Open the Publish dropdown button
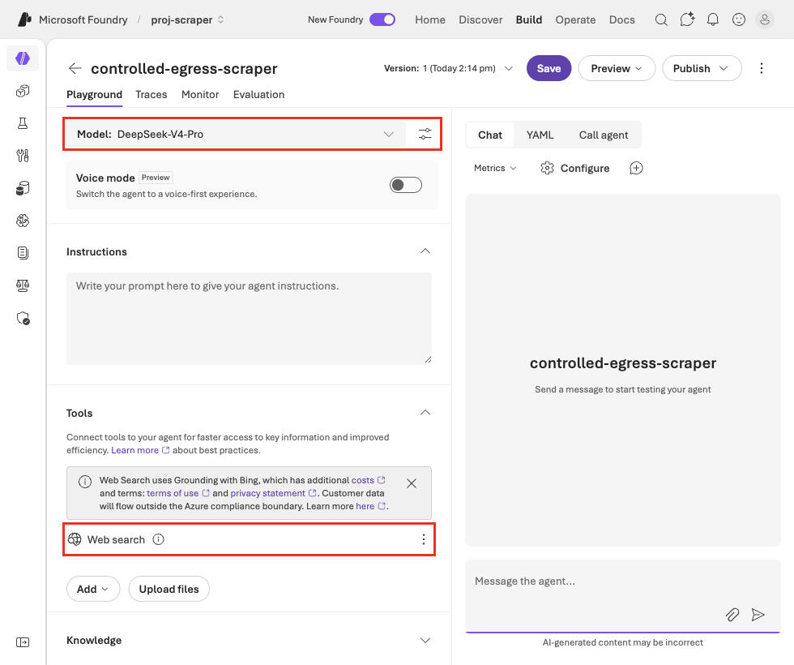794x665 pixels. [x=702, y=68]
